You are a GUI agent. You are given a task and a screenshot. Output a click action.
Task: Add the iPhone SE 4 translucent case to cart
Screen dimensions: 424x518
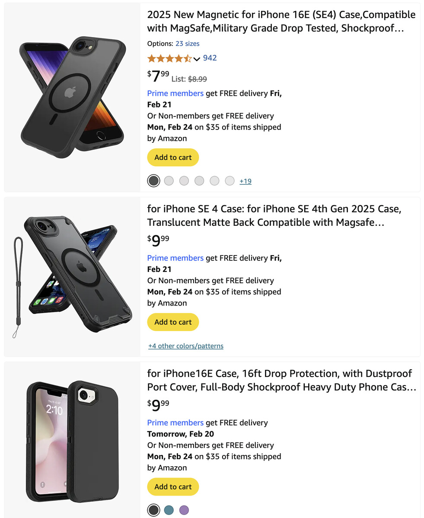tap(173, 322)
